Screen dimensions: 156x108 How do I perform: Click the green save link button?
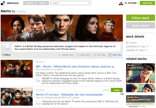point(147,3)
